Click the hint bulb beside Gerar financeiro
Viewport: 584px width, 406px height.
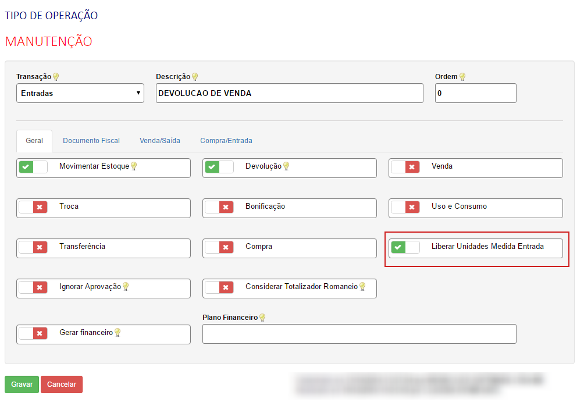117,333
